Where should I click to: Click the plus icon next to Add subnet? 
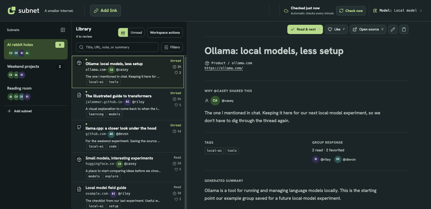tap(9, 111)
